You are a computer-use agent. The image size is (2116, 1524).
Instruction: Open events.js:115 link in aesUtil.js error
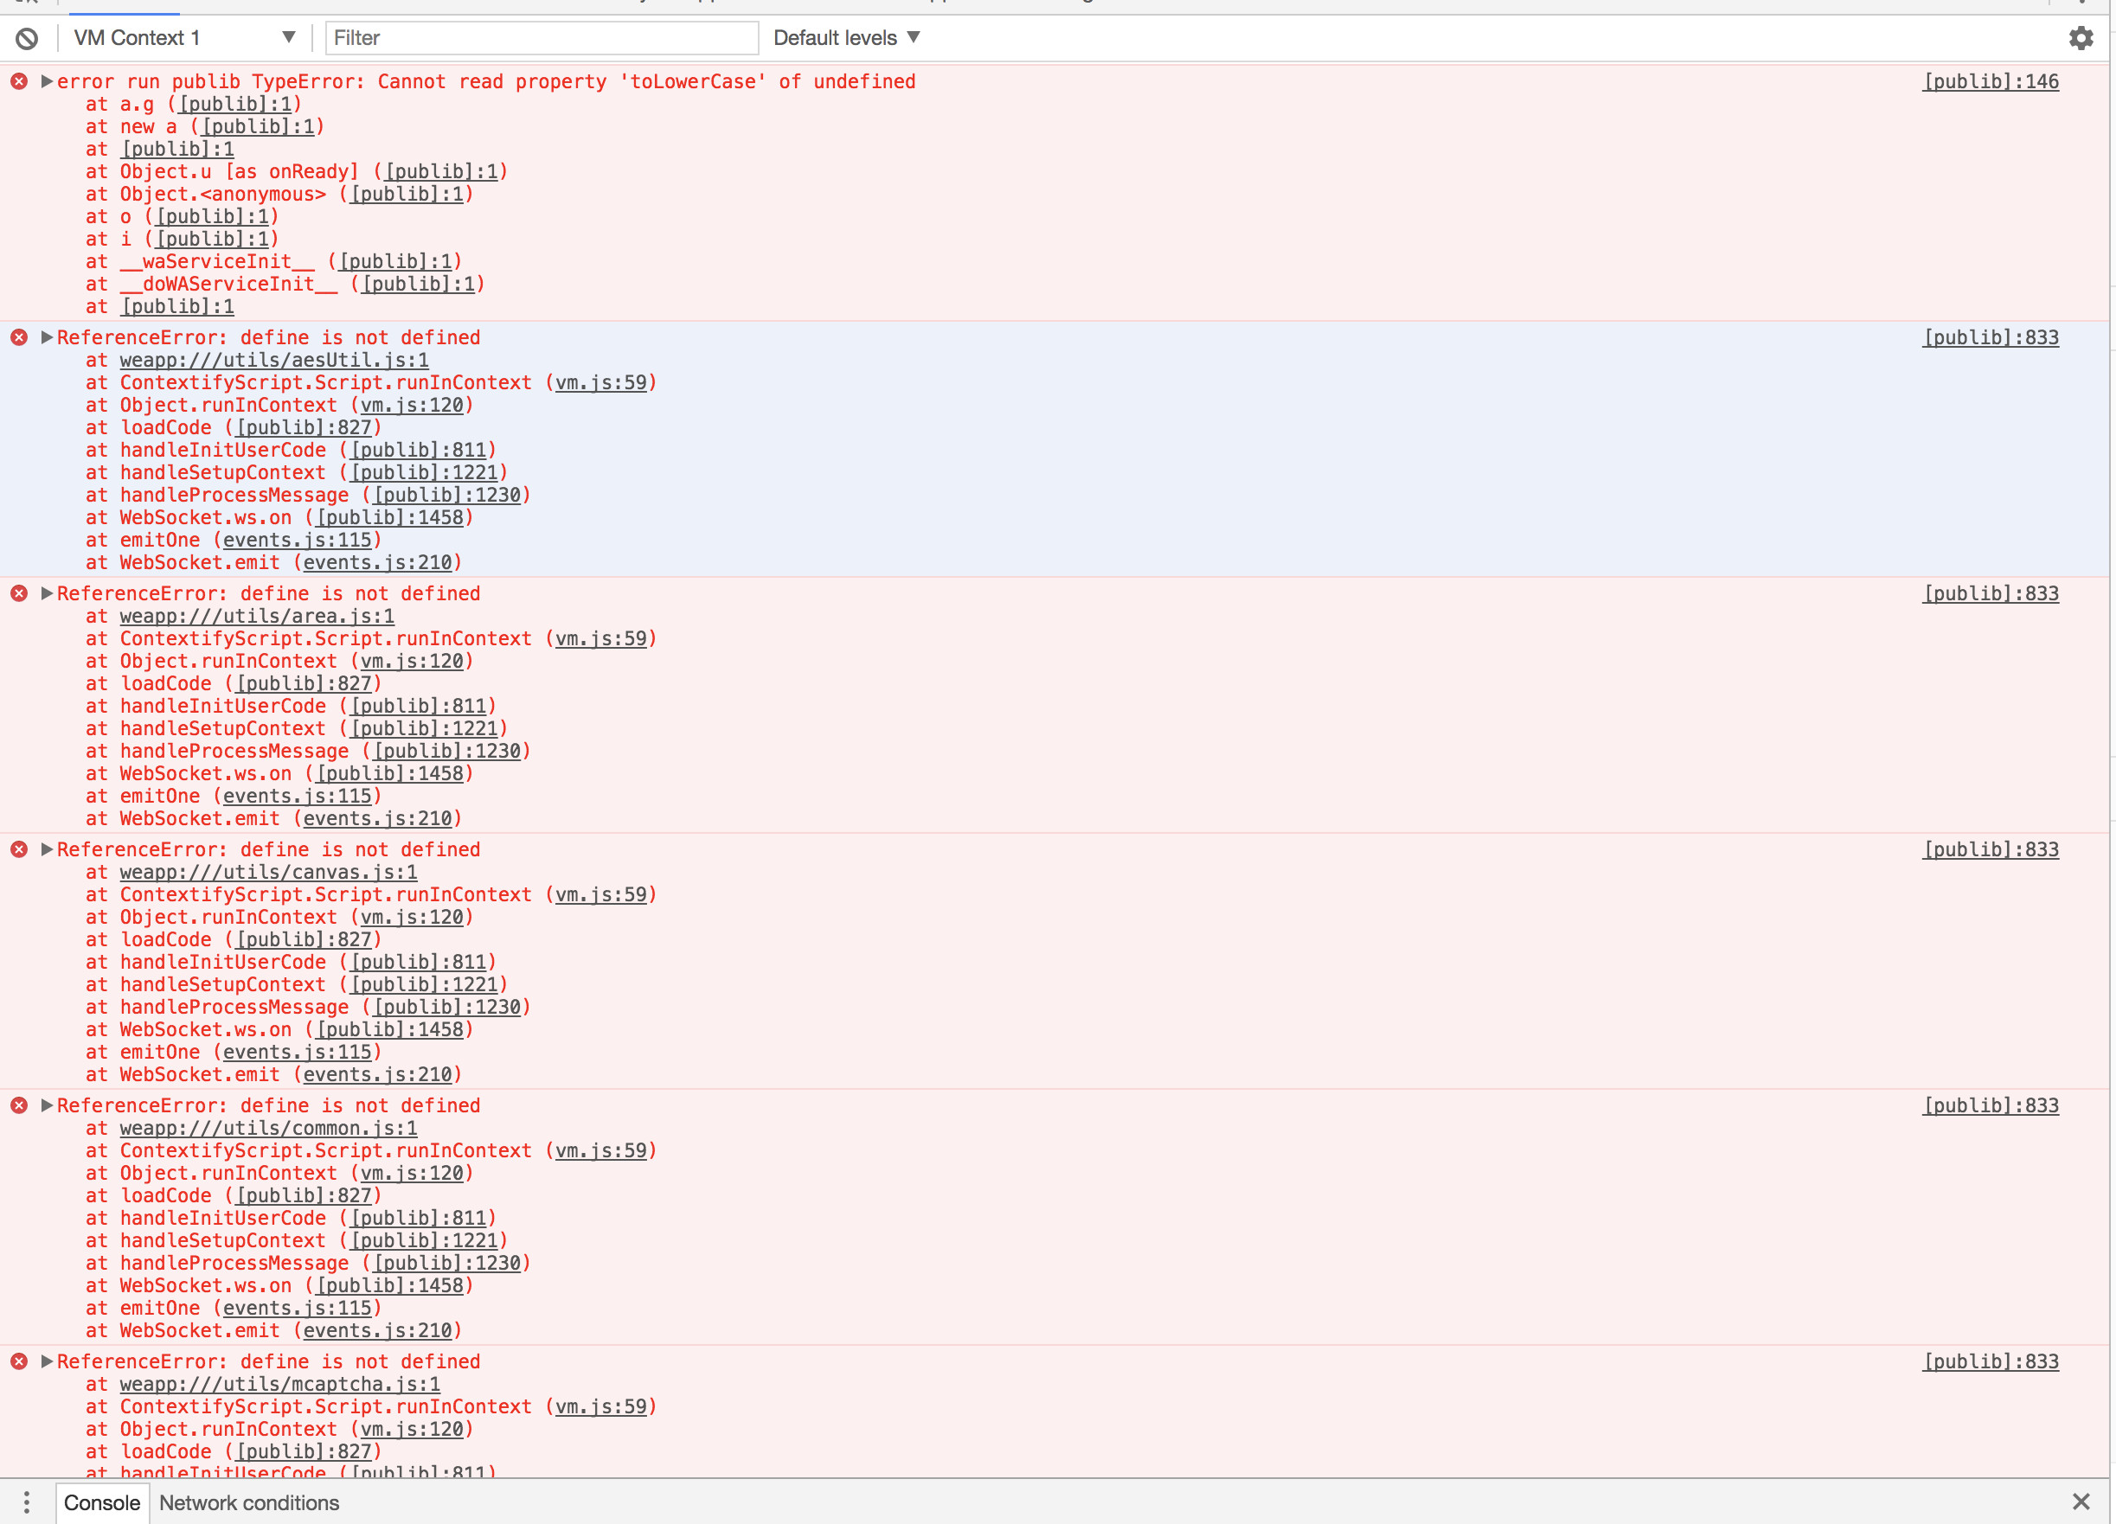pos(298,540)
